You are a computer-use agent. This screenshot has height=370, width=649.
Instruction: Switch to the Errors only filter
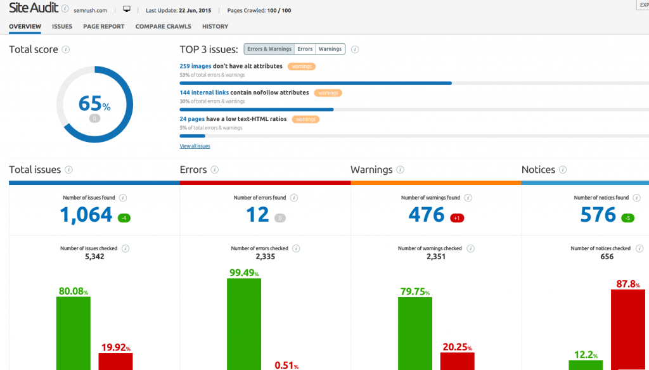pos(304,48)
